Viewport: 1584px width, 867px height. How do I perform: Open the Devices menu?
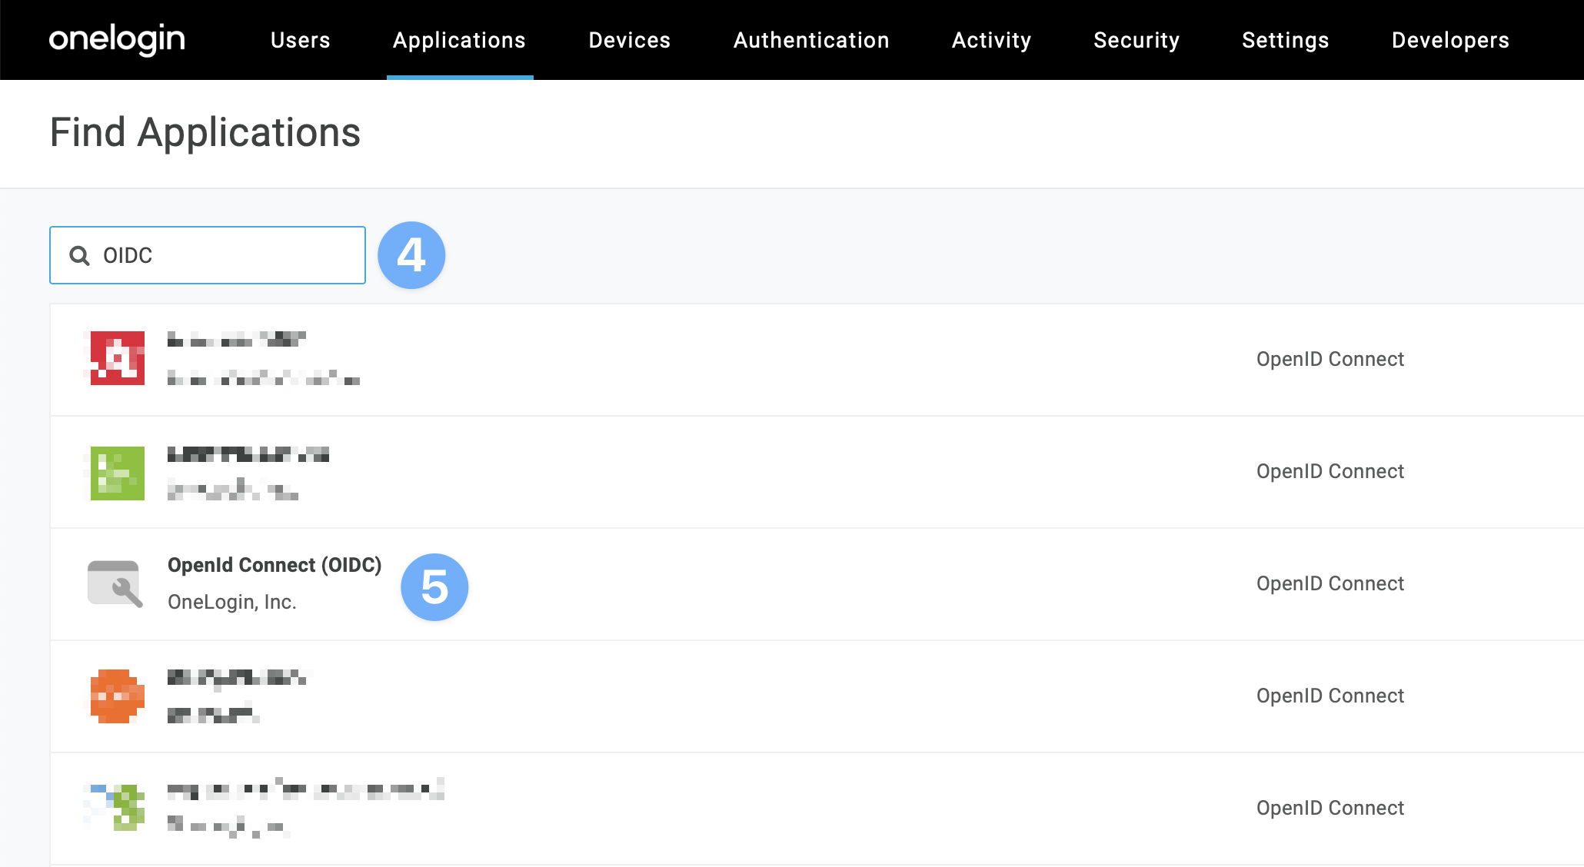629,40
